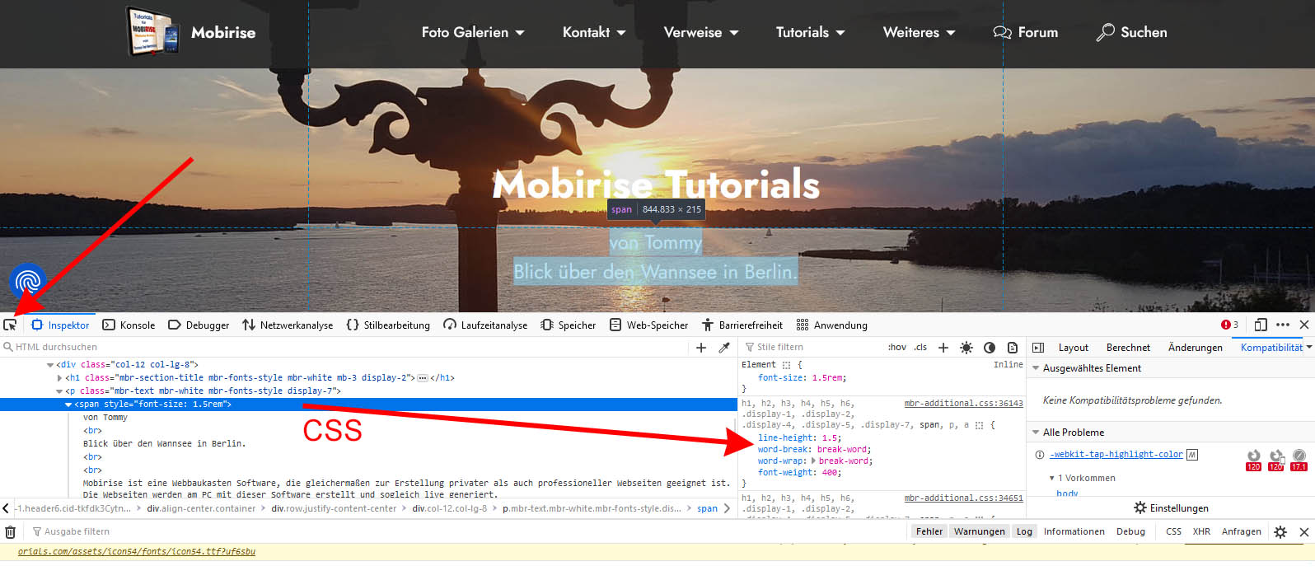Open the Foto Galerien dropdown menu

coord(473,33)
